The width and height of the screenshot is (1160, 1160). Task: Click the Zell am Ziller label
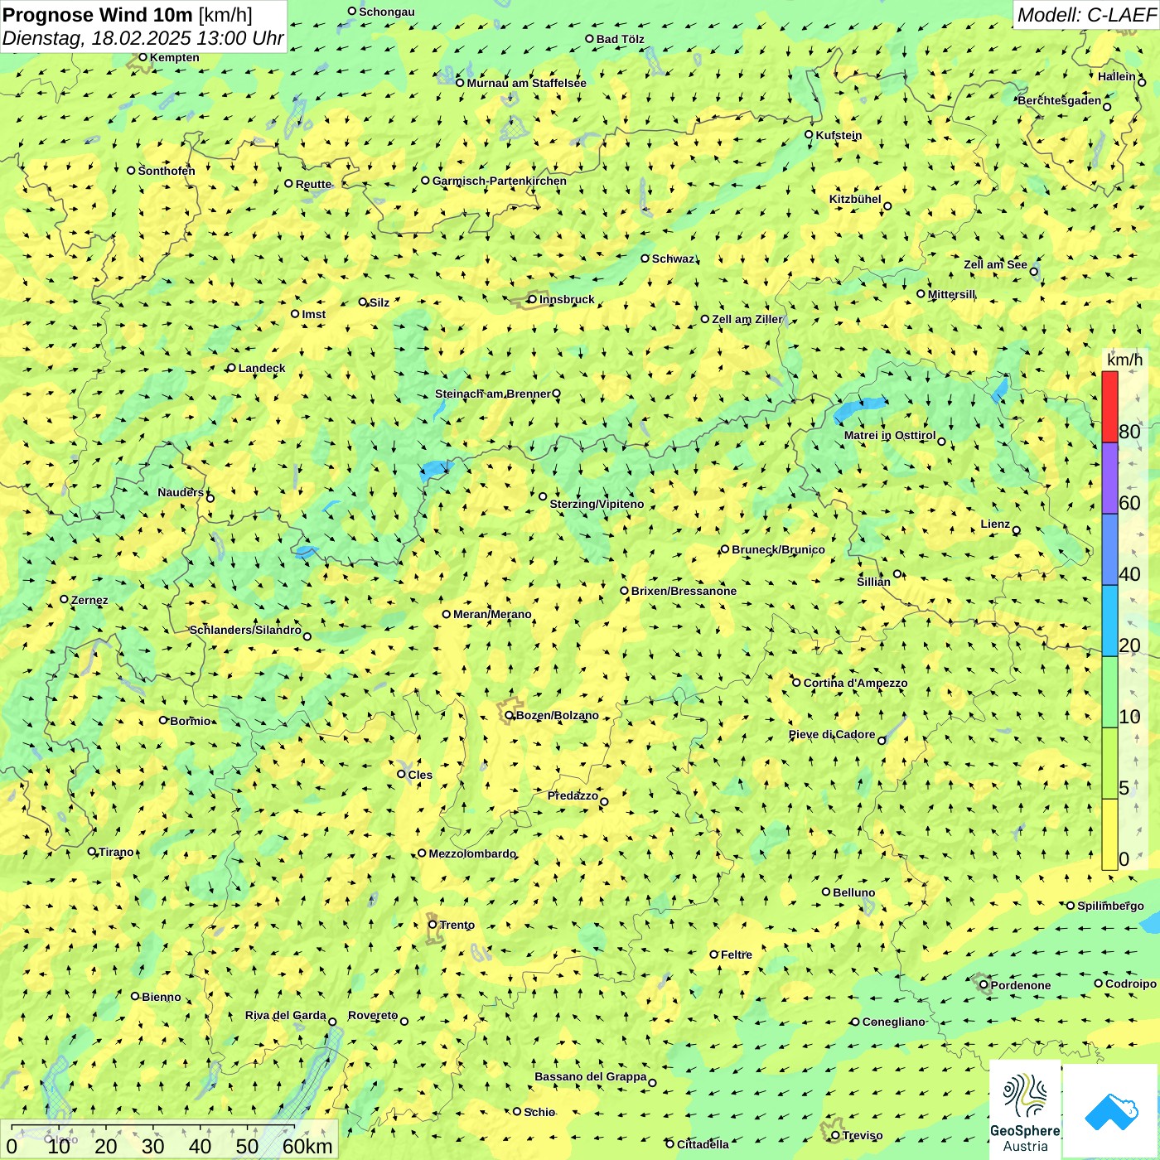747,319
